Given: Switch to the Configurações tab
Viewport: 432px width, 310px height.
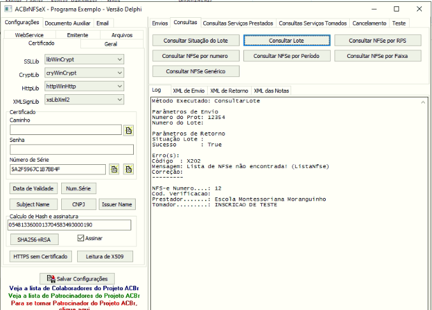Looking at the screenshot, I should [x=22, y=22].
